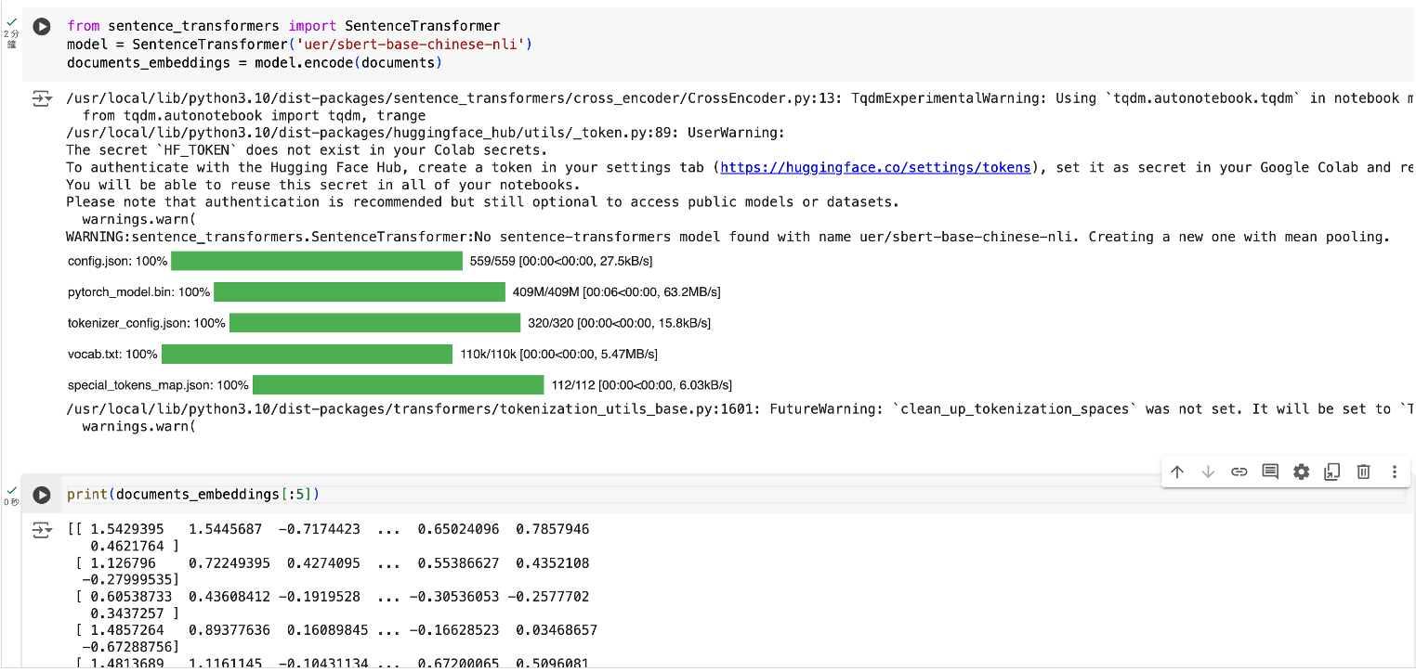Open the huggingface.co settings tokens link
The width and height of the screenshot is (1416, 672).
tap(875, 167)
